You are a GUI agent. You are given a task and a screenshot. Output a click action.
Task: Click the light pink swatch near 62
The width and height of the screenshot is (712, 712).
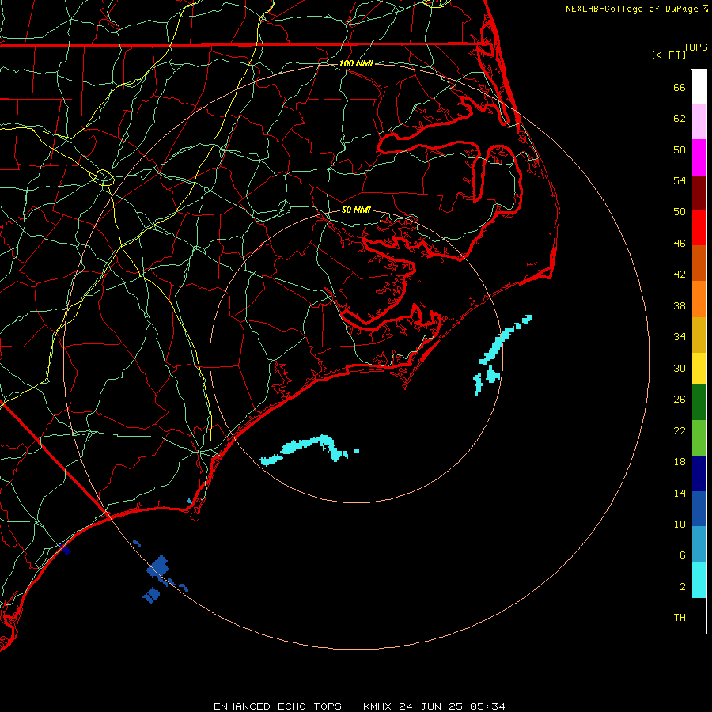point(699,121)
